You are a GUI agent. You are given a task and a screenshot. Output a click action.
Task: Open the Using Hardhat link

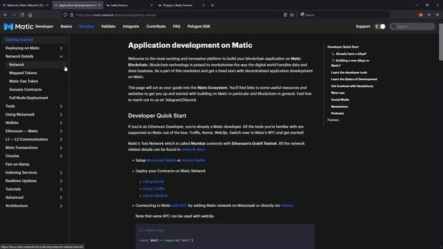(155, 196)
